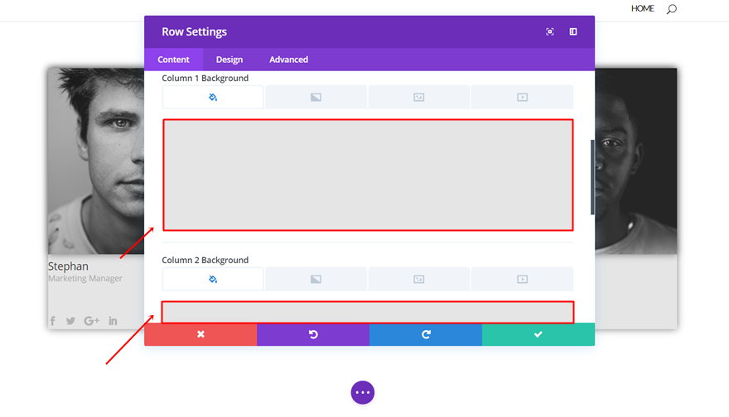The width and height of the screenshot is (729, 417).
Task: Switch to the Design tab
Action: click(x=229, y=60)
